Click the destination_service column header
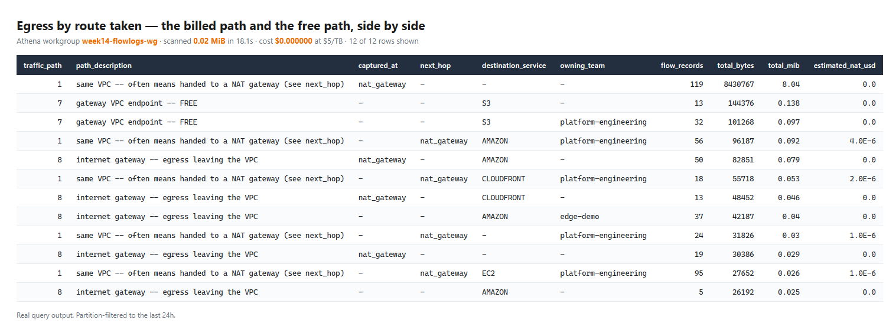The image size is (886, 336). click(x=514, y=66)
